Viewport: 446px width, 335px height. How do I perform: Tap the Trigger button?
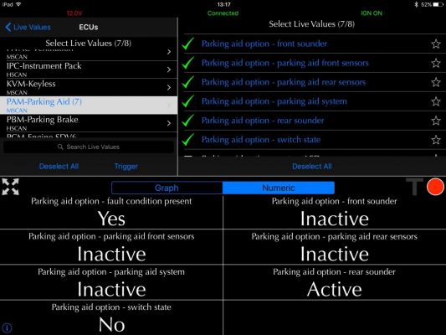(x=126, y=167)
